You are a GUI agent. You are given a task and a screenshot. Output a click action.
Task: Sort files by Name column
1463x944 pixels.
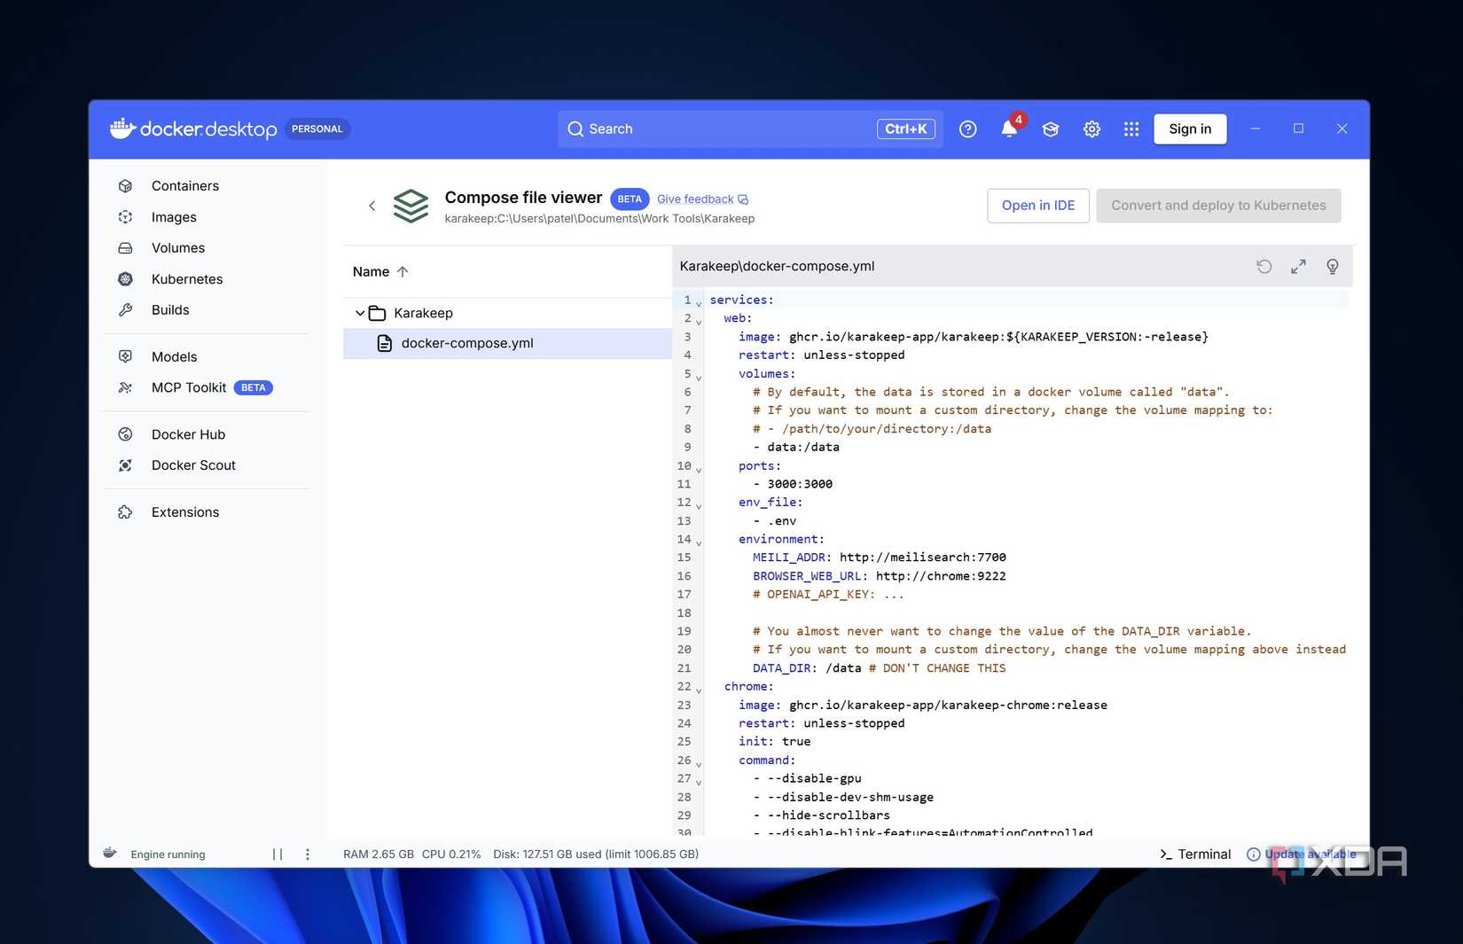380,272
